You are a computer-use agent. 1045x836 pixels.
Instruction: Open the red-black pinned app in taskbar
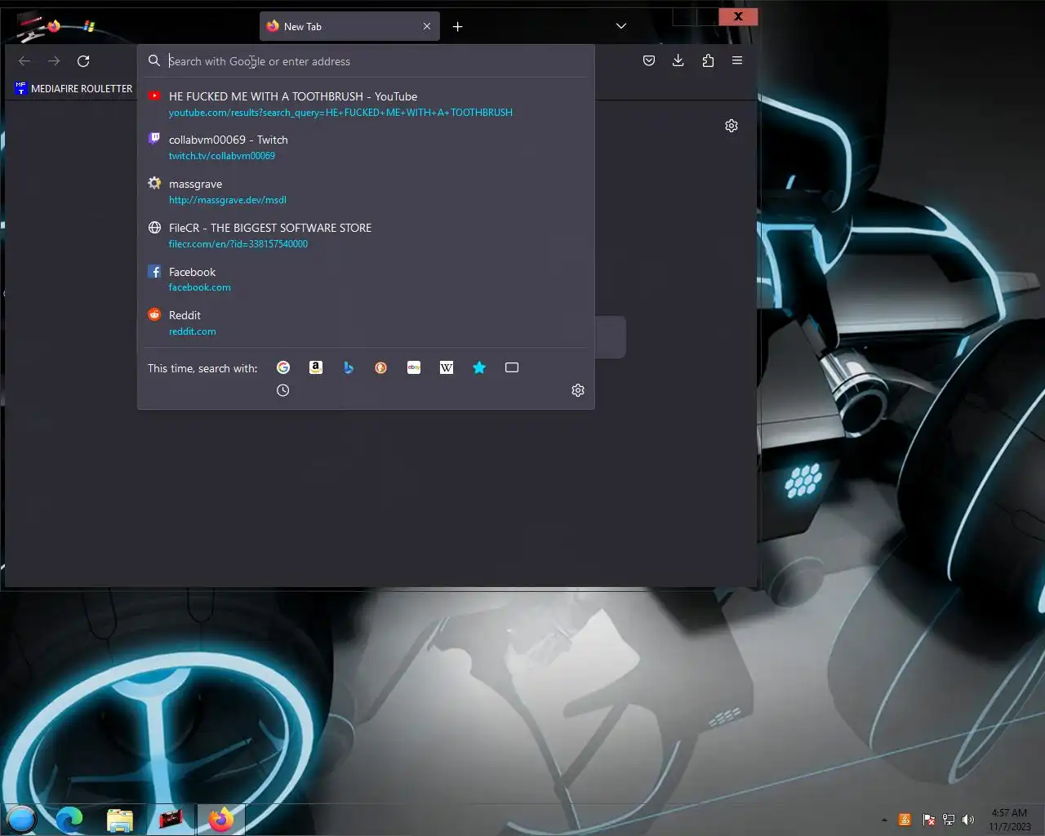(171, 819)
